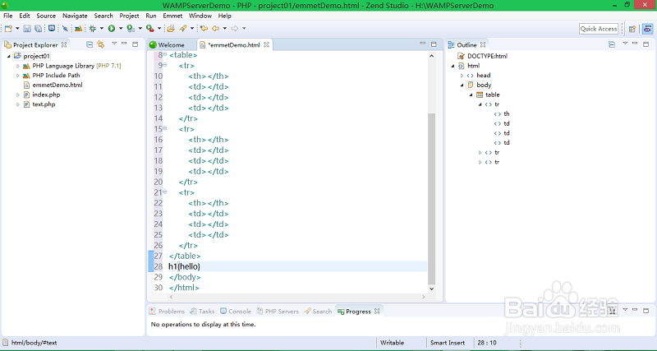This screenshot has height=351, width=657.
Task: Switch to the Tasks tab
Action: (x=202, y=312)
